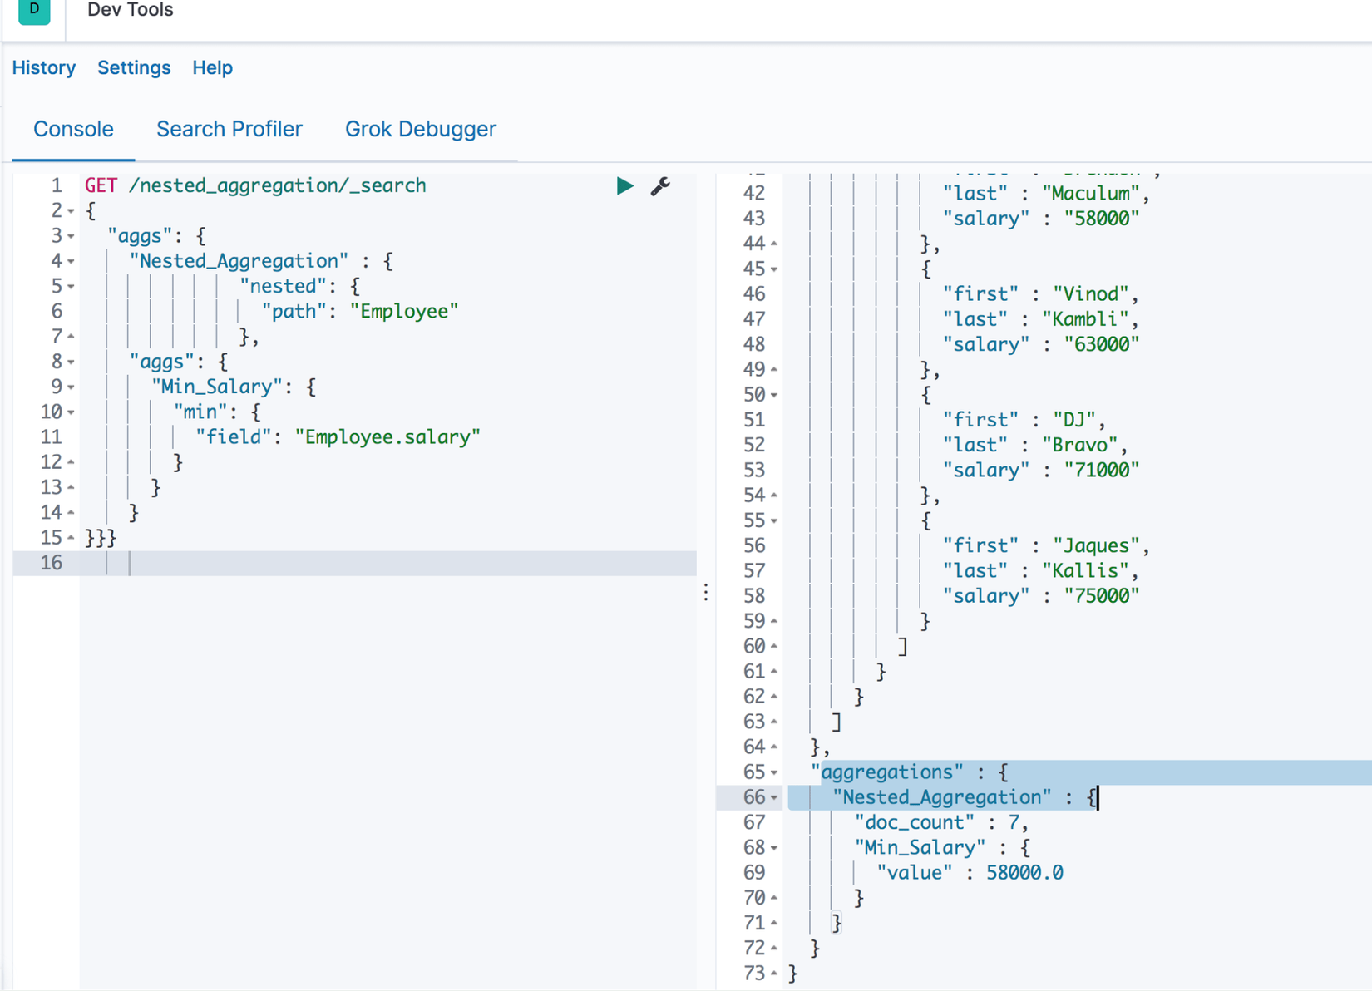Fold output line 66 Nested_Aggregation arrow
The height and width of the screenshot is (991, 1372).
click(x=774, y=797)
